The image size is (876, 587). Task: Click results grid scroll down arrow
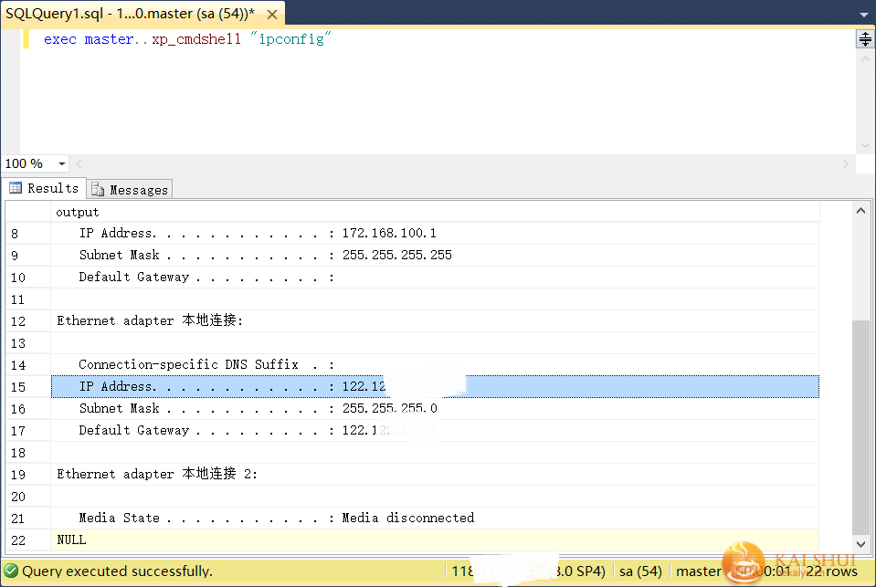[x=860, y=543]
